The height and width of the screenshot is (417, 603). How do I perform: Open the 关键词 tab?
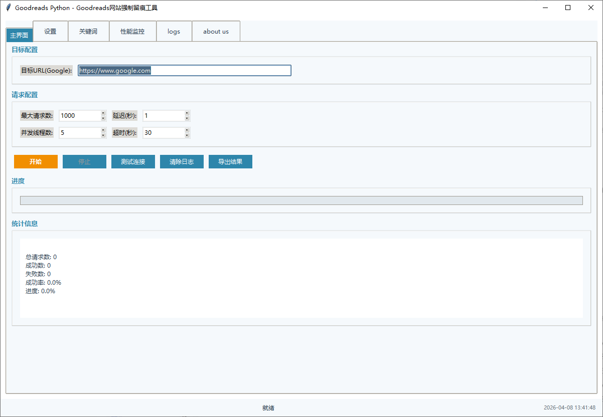[x=88, y=31]
